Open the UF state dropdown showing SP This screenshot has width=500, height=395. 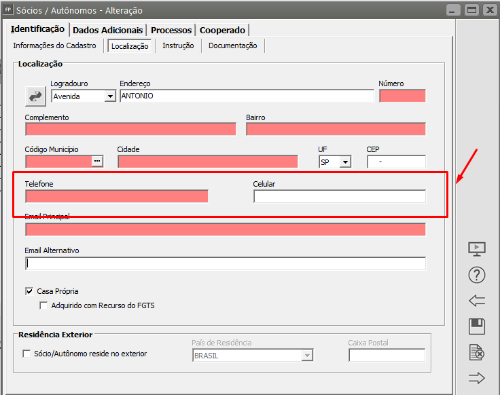(345, 162)
